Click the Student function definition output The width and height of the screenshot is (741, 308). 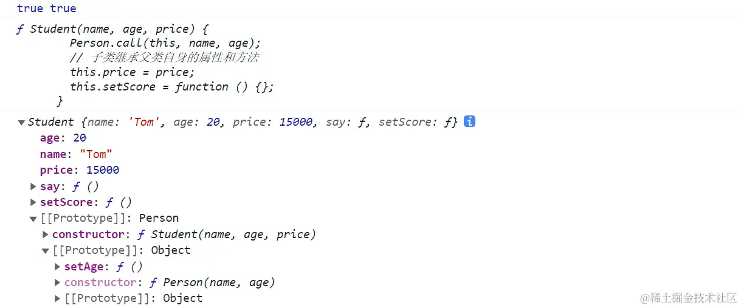[145, 64]
